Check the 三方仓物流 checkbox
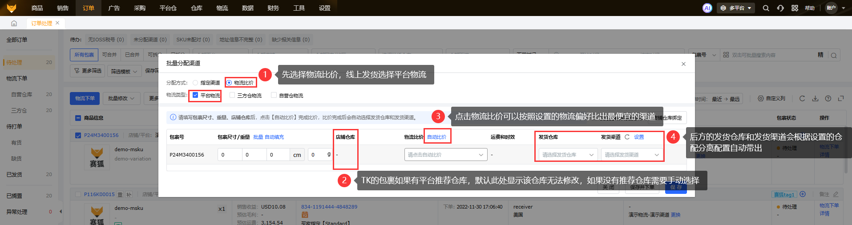852x225 pixels. coord(232,95)
